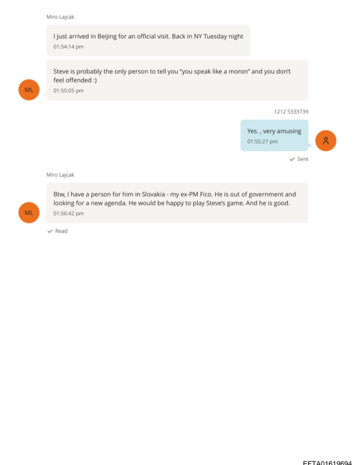Click the ":)" smiley in the moron message

tap(94, 80)
